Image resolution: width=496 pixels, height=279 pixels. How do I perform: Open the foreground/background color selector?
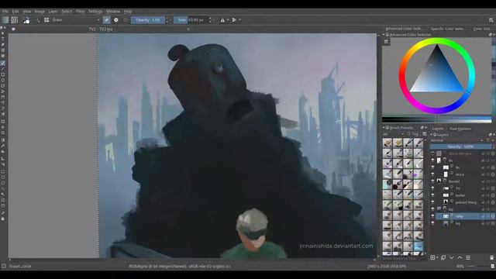[x=26, y=20]
